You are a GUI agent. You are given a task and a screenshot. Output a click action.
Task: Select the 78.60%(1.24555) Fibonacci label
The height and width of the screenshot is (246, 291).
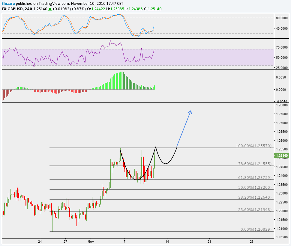tap(255, 164)
